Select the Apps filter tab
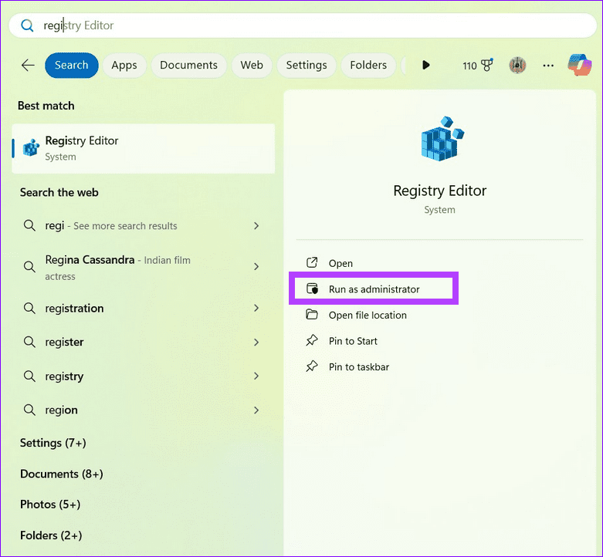This screenshot has height=557, width=603. pos(124,66)
